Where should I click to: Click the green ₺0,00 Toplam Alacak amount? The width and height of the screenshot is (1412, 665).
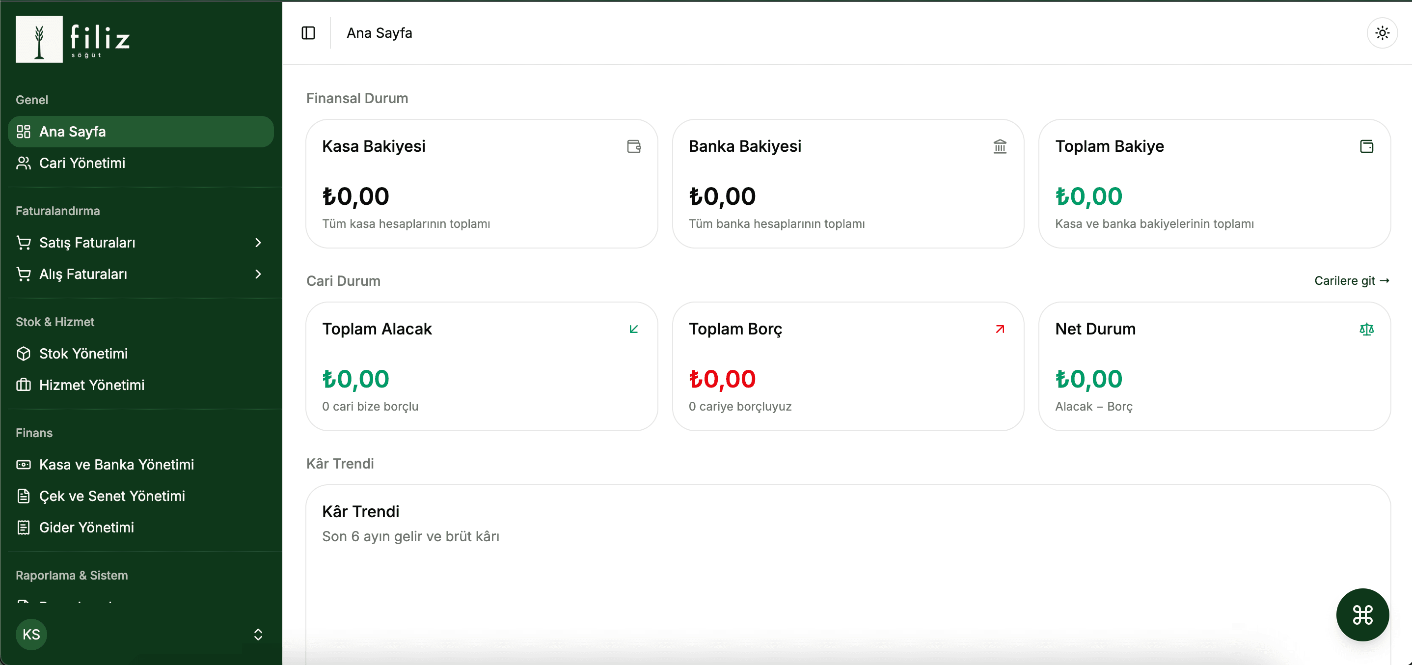(355, 379)
